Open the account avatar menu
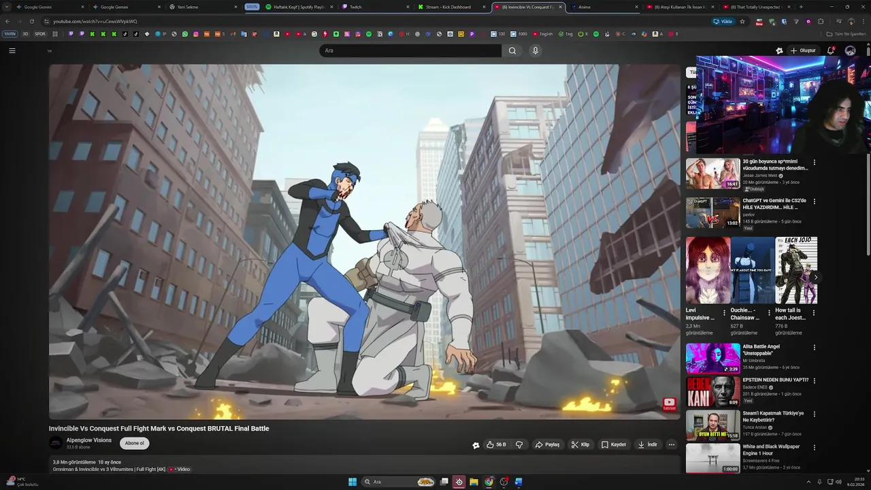871x490 pixels. pos(850,50)
